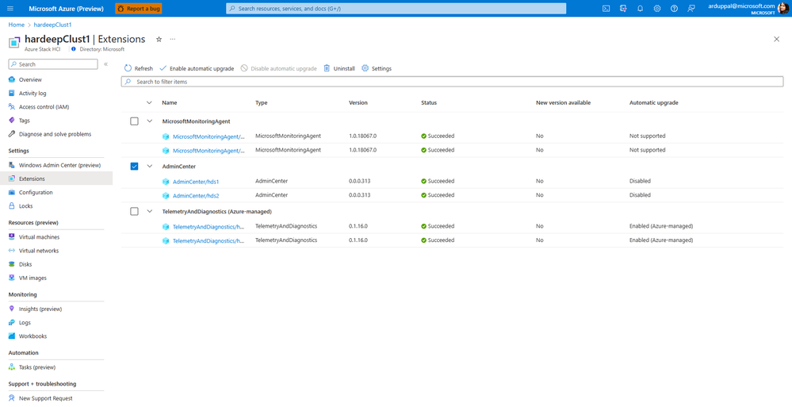The height and width of the screenshot is (407, 792).
Task: Sort by the Name column header
Action: pyautogui.click(x=170, y=102)
